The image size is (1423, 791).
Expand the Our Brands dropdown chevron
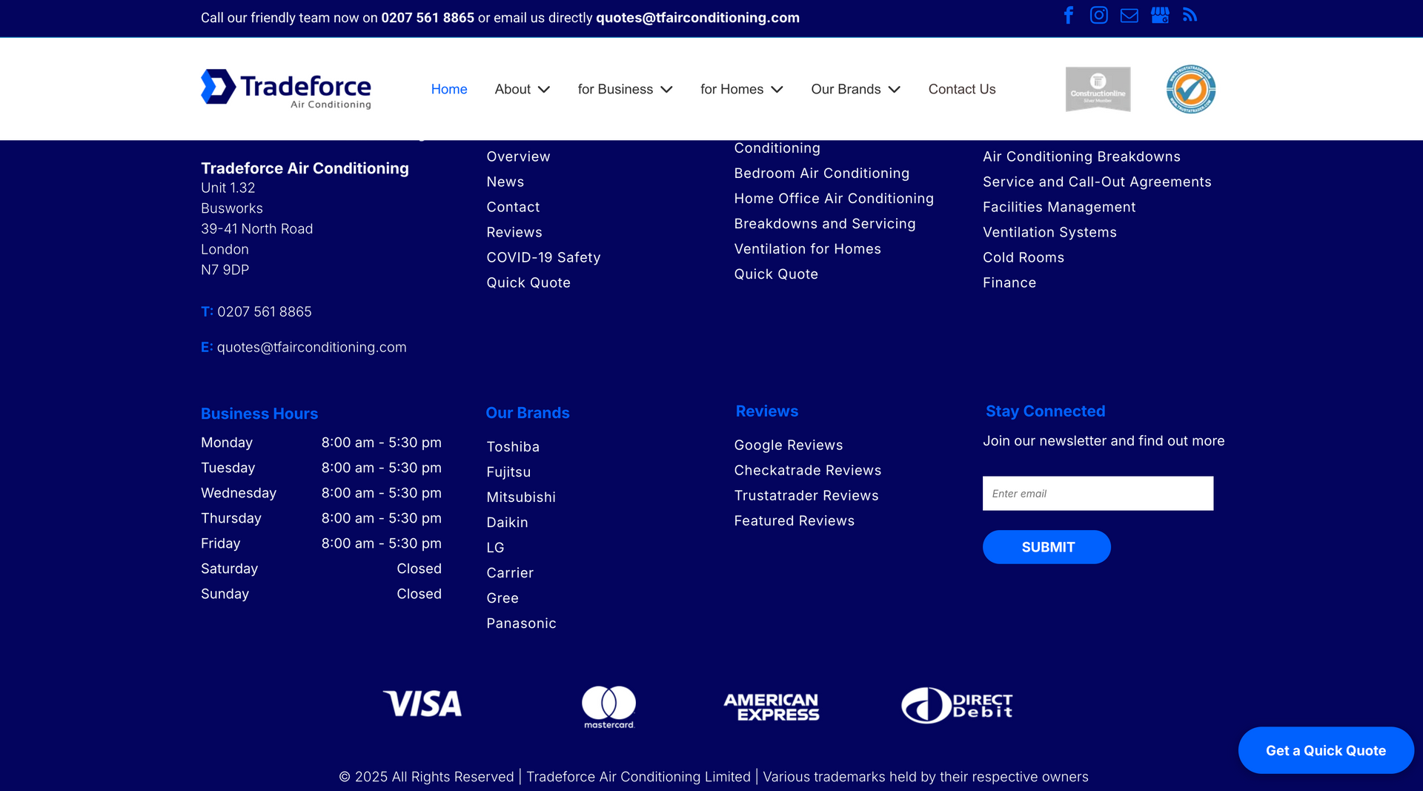[x=895, y=90]
